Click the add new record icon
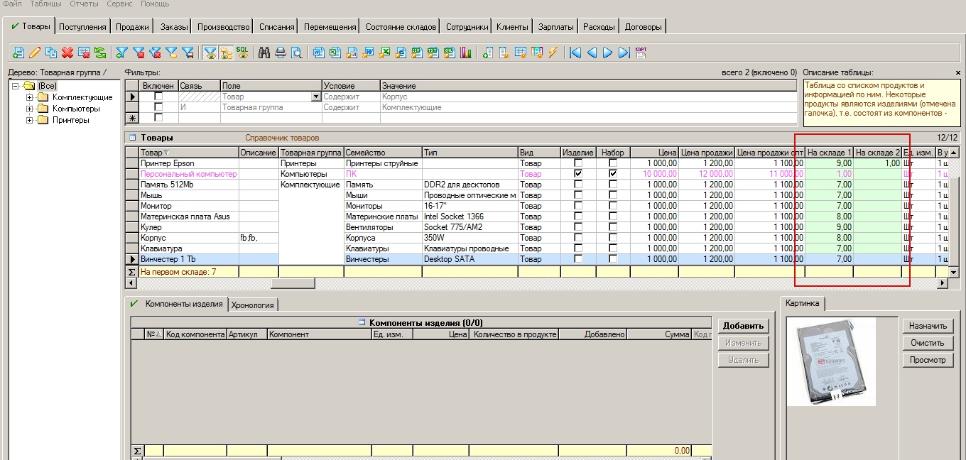 pyautogui.click(x=18, y=53)
